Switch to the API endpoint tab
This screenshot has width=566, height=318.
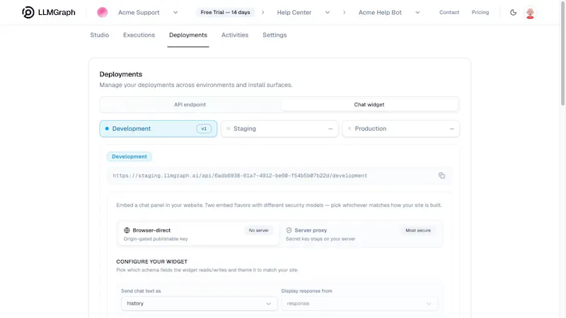(x=190, y=105)
